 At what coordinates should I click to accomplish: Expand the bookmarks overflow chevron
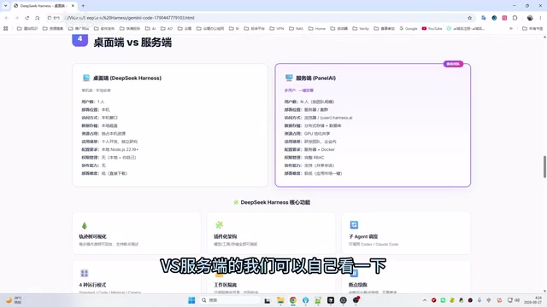511,28
